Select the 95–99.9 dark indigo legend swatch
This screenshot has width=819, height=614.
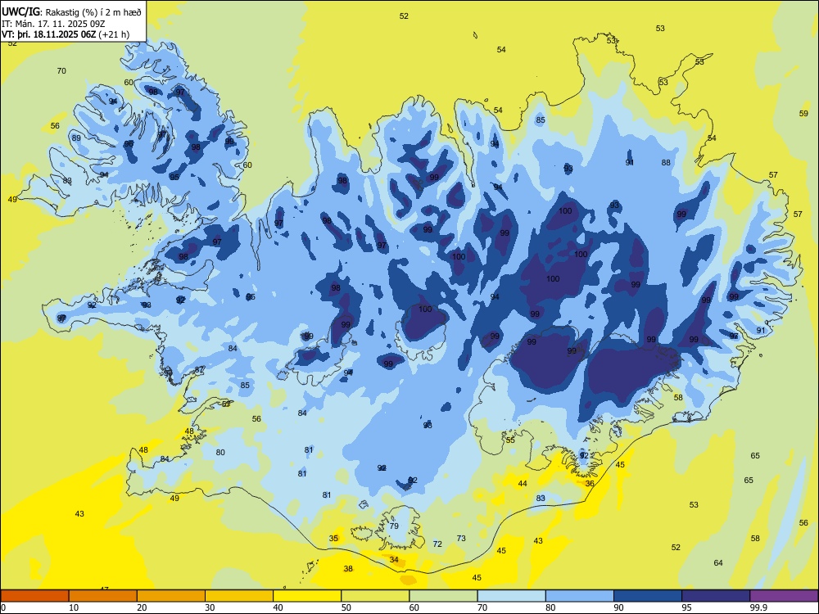[716, 596]
